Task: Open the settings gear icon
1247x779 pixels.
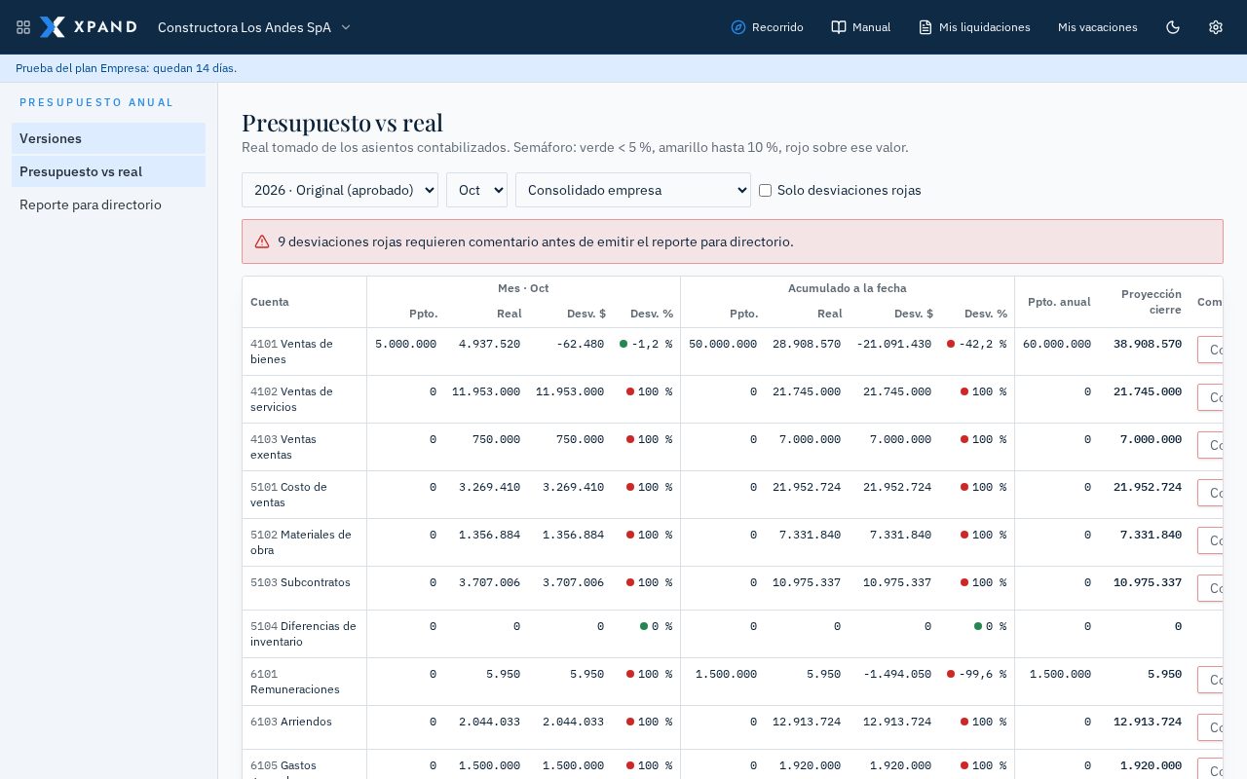Action: tap(1216, 27)
